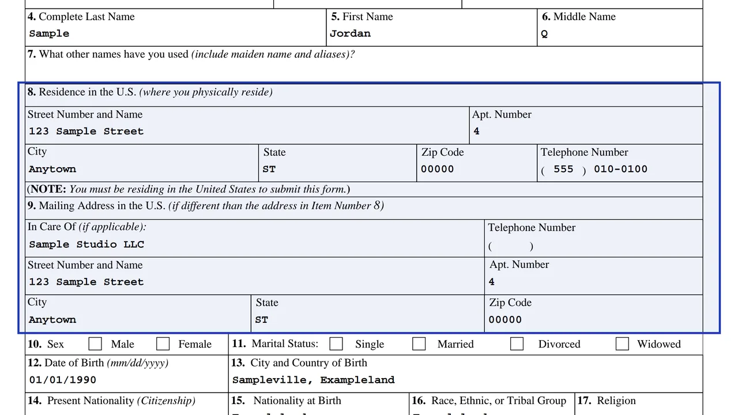Click the '17. Religion' label
Screen dimensions: 738x415
[607, 401]
